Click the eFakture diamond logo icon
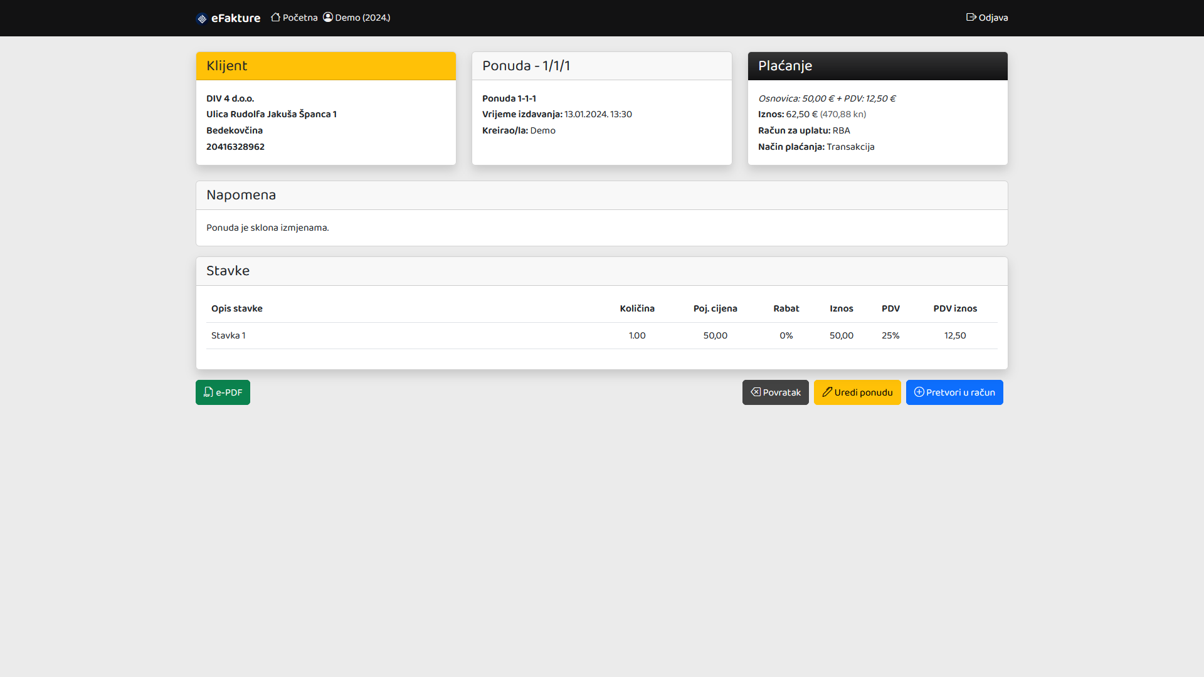Viewport: 1204px width, 677px height. tap(202, 19)
